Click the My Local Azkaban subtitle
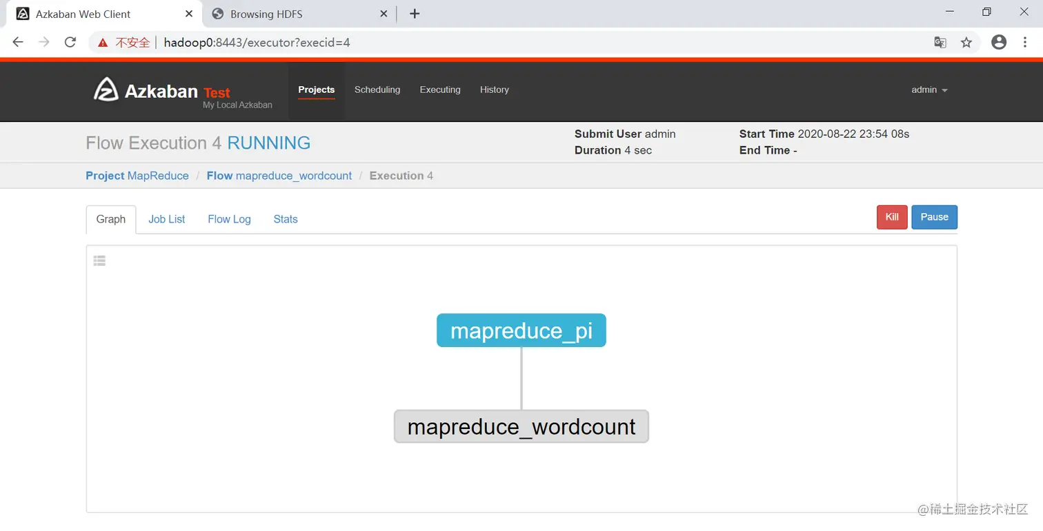The width and height of the screenshot is (1043, 531). (x=237, y=105)
